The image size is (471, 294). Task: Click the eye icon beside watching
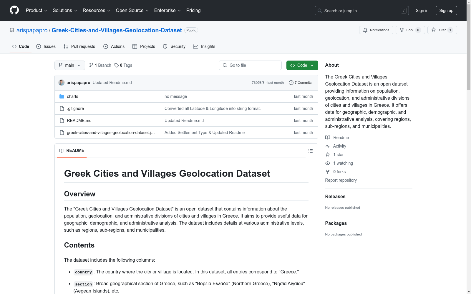tap(328, 163)
